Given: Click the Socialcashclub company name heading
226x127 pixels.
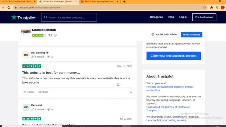Looking at the screenshot, I should [44, 30].
